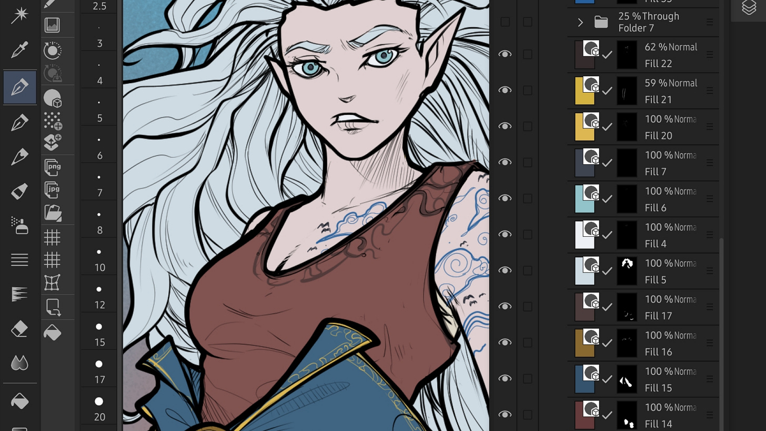Click the bright circular-arrow rotate icon
This screenshot has width=766, height=431.
click(52, 51)
